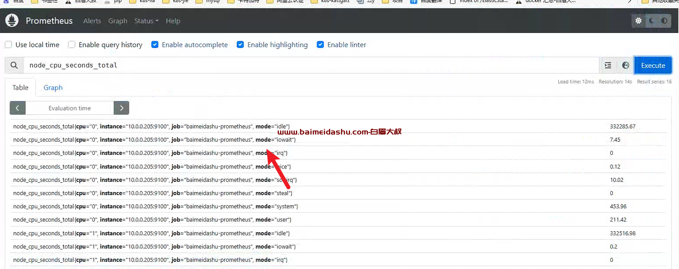Screen dimensions: 679x269
Task: Run the query with Execute
Action: tap(653, 65)
